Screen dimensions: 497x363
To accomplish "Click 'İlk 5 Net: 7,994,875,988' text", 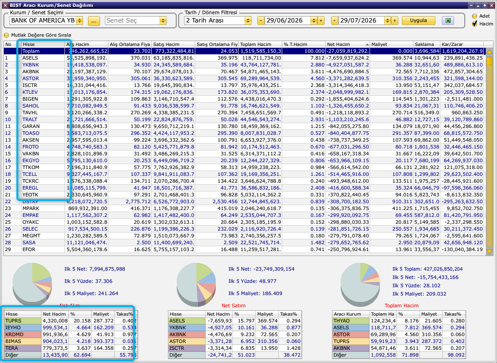I will (95, 269).
